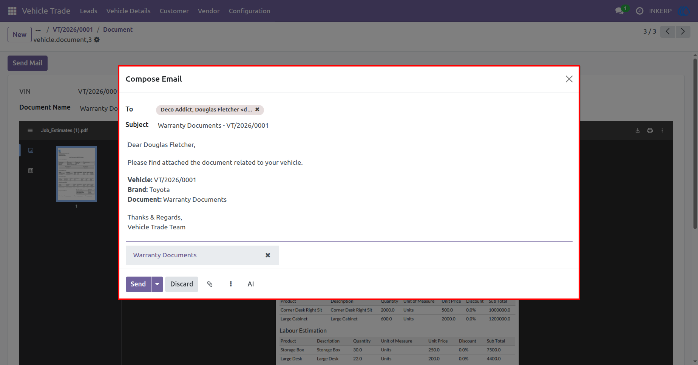Expand the breadcrumb ellipsis
This screenshot has width=698, height=365.
38,30
